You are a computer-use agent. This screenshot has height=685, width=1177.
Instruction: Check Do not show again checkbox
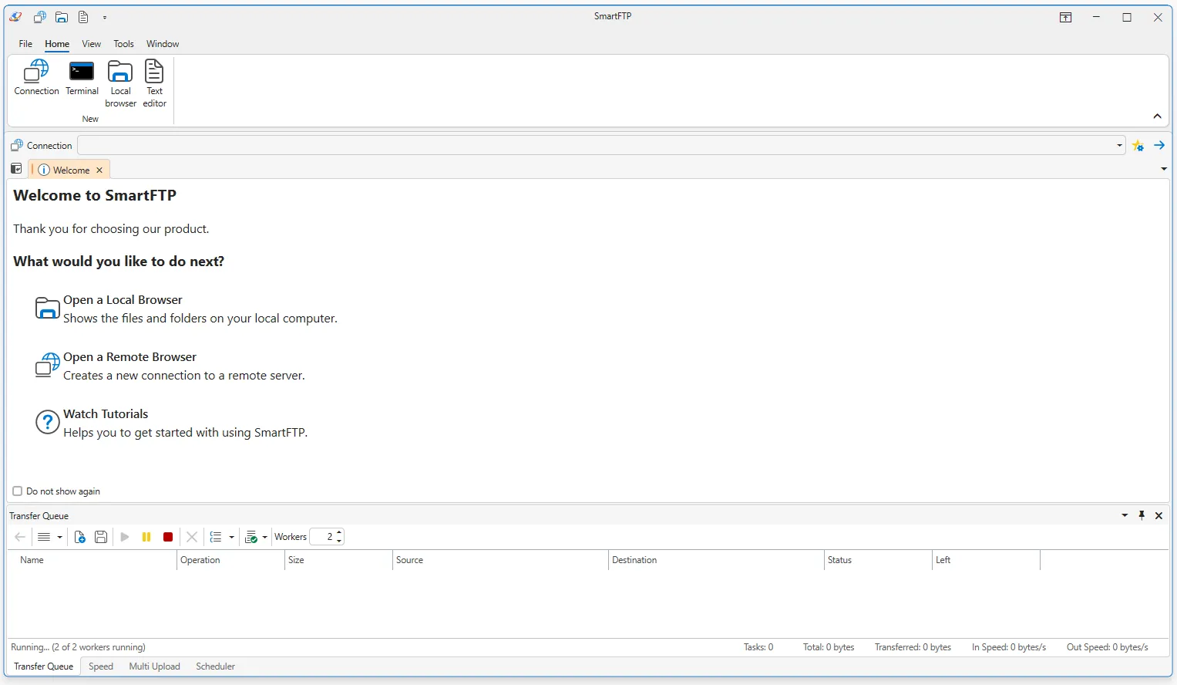pos(18,491)
